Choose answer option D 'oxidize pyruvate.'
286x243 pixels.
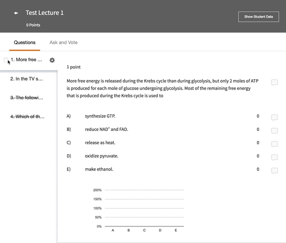coord(101,156)
